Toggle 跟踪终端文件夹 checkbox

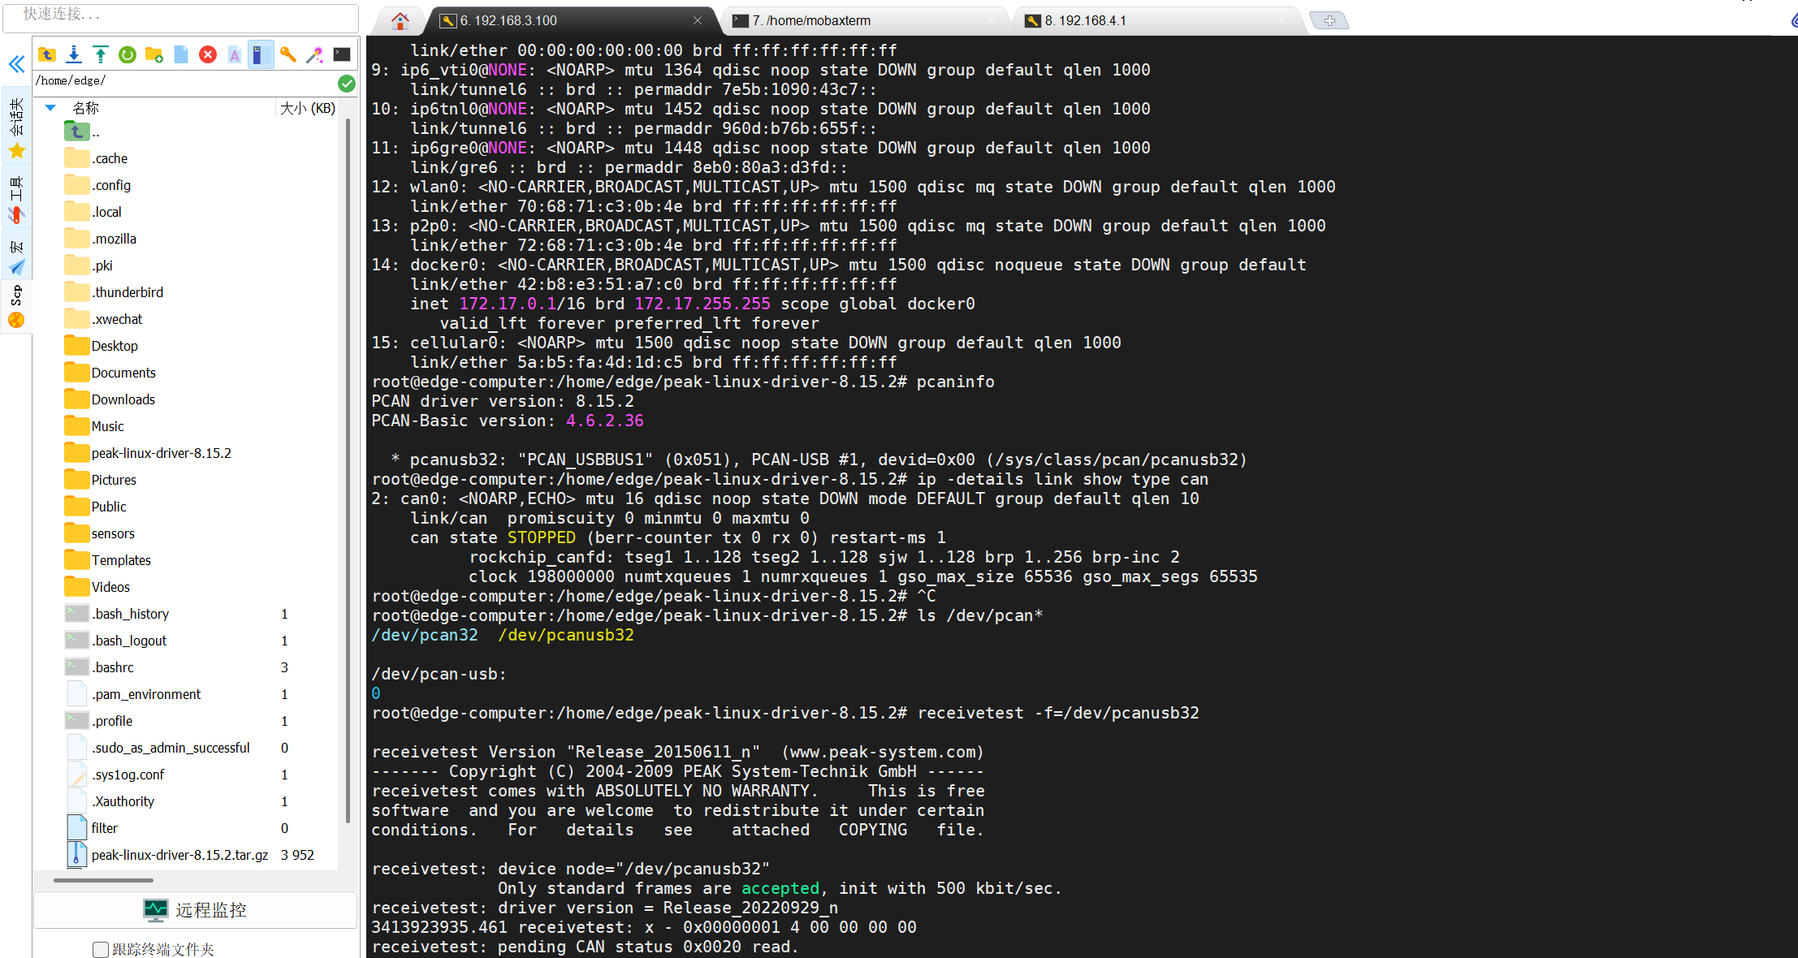pos(101,949)
